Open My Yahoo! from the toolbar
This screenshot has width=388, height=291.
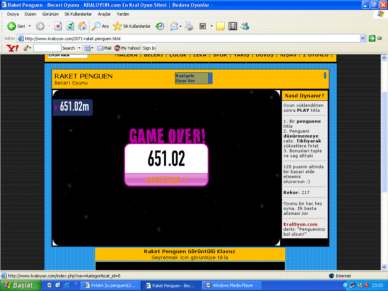pyautogui.click(x=127, y=48)
